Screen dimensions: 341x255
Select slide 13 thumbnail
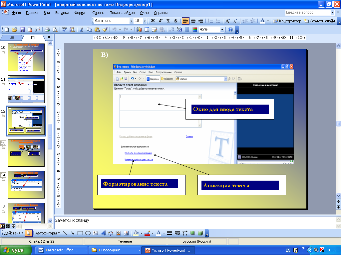26,153
